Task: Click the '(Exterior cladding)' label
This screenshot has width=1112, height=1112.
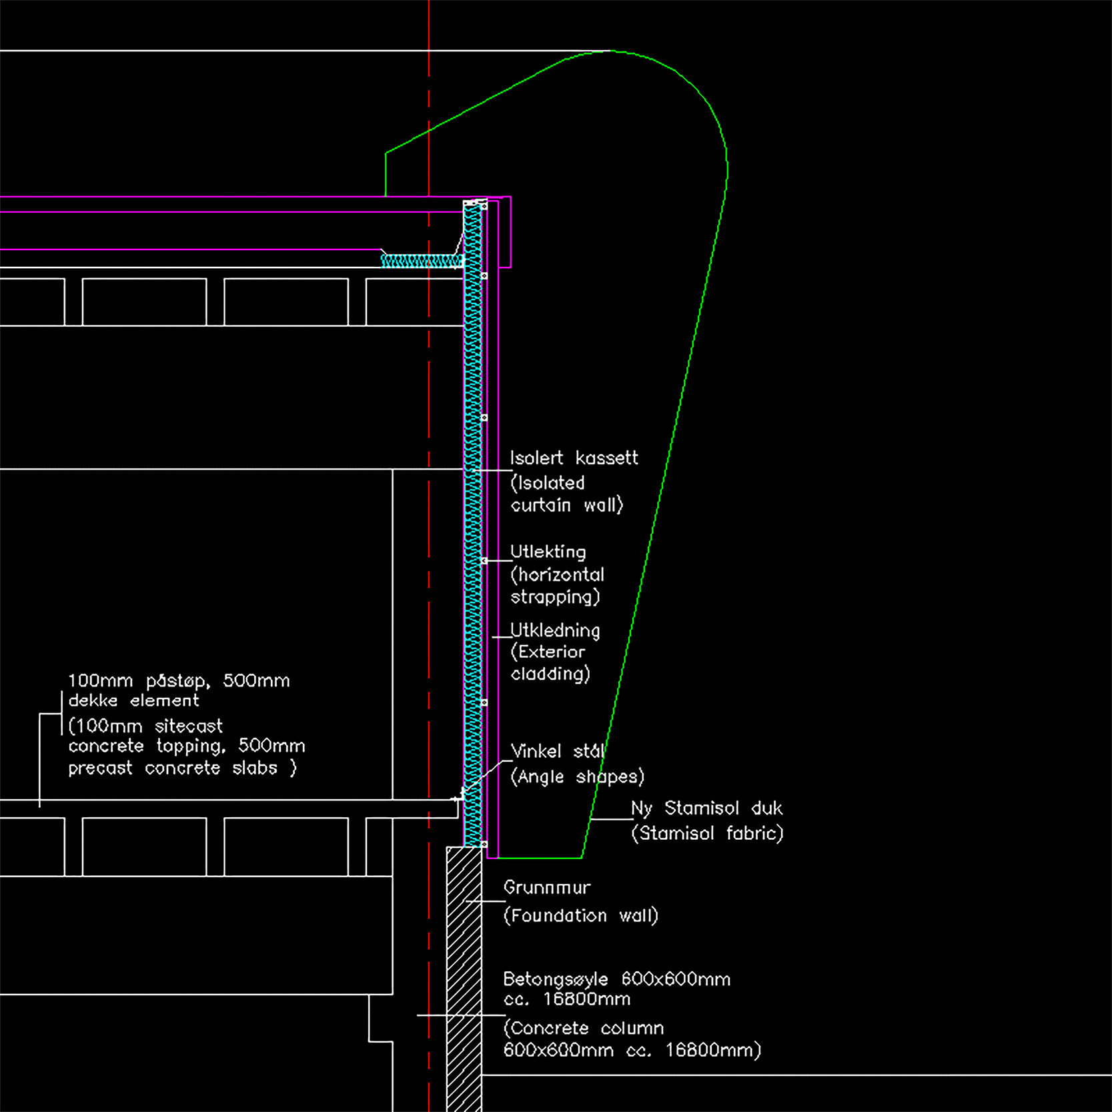Action: tap(550, 663)
